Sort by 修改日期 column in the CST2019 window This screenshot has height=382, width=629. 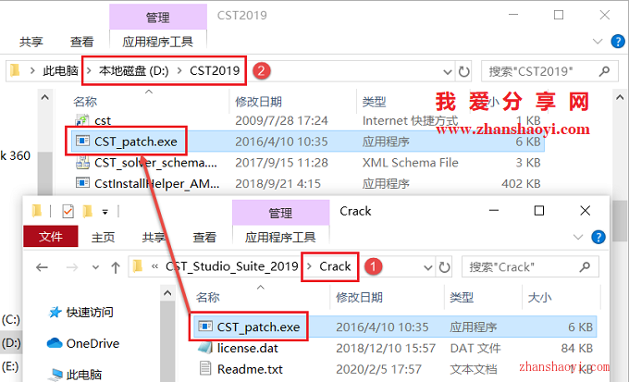click(x=258, y=102)
